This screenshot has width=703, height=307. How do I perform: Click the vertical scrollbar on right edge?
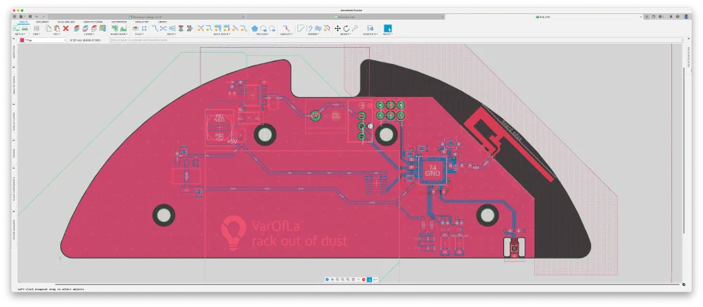click(683, 150)
